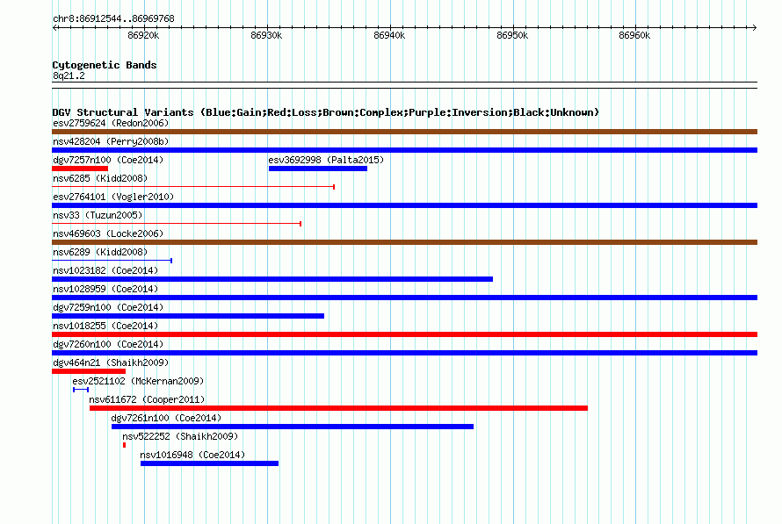Open the nsv6289 (Kidd2008) label
The image size is (782, 524).
click(100, 252)
